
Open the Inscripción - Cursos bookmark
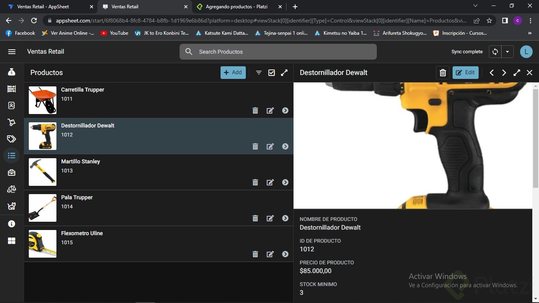click(460, 33)
